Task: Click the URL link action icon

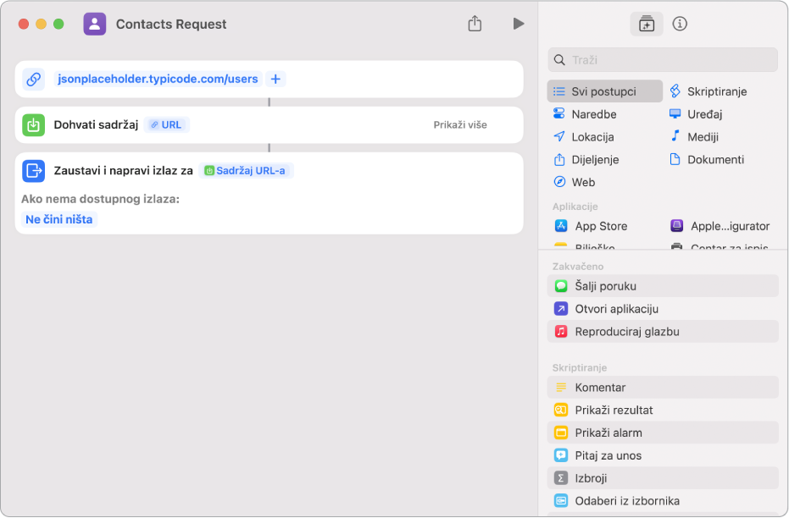Action: click(34, 79)
